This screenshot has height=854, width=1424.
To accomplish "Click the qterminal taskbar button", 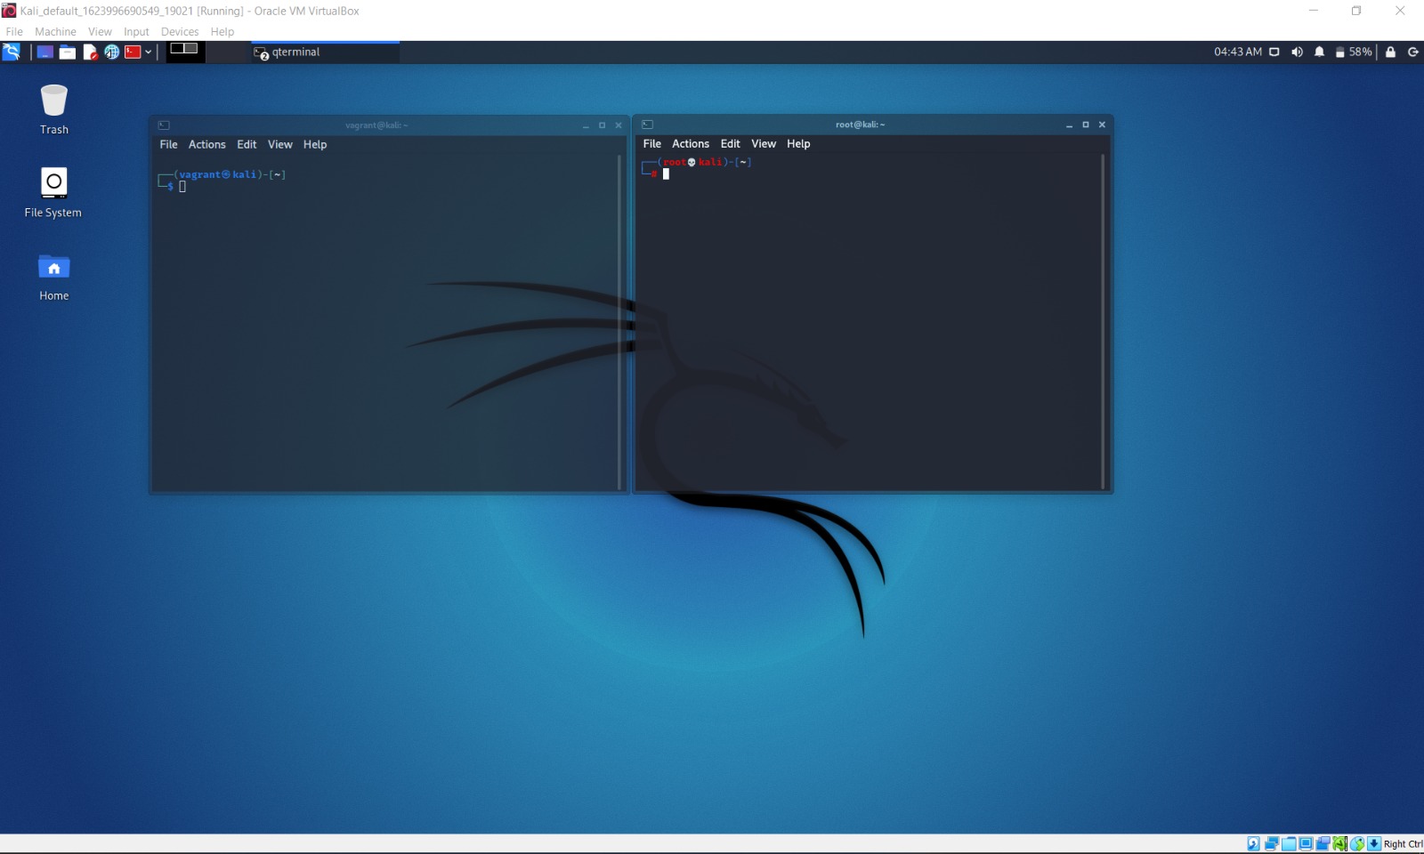I will click(325, 52).
